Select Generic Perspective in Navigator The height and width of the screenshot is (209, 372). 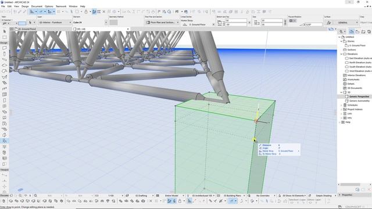click(x=359, y=97)
